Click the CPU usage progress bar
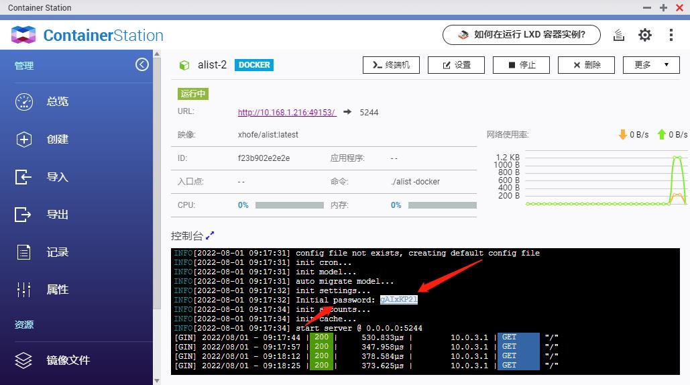690x385 pixels. [290, 205]
